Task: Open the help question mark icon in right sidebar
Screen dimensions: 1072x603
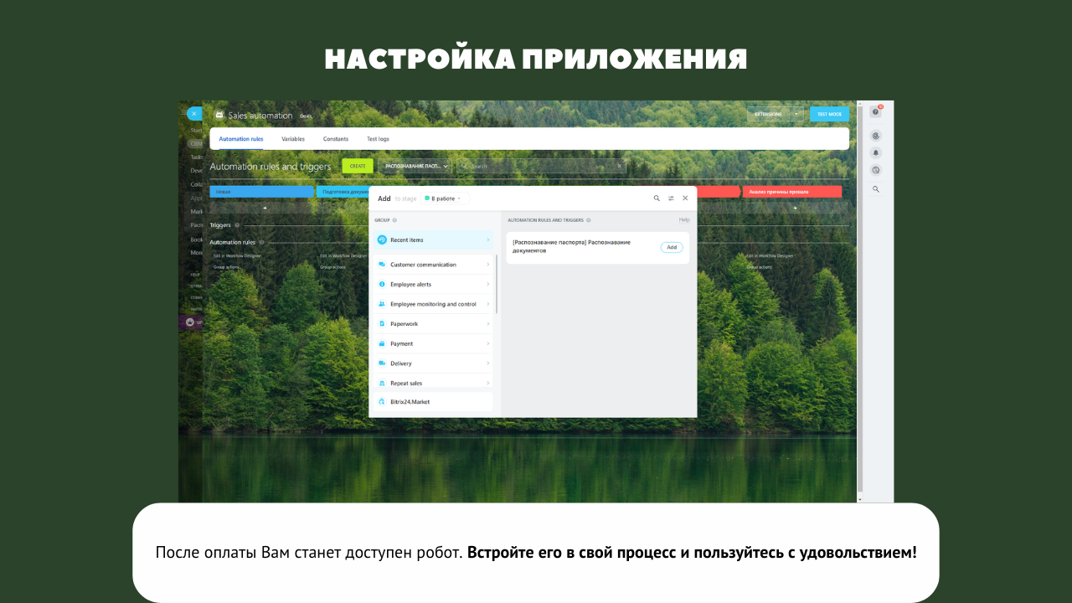Action: coord(875,111)
